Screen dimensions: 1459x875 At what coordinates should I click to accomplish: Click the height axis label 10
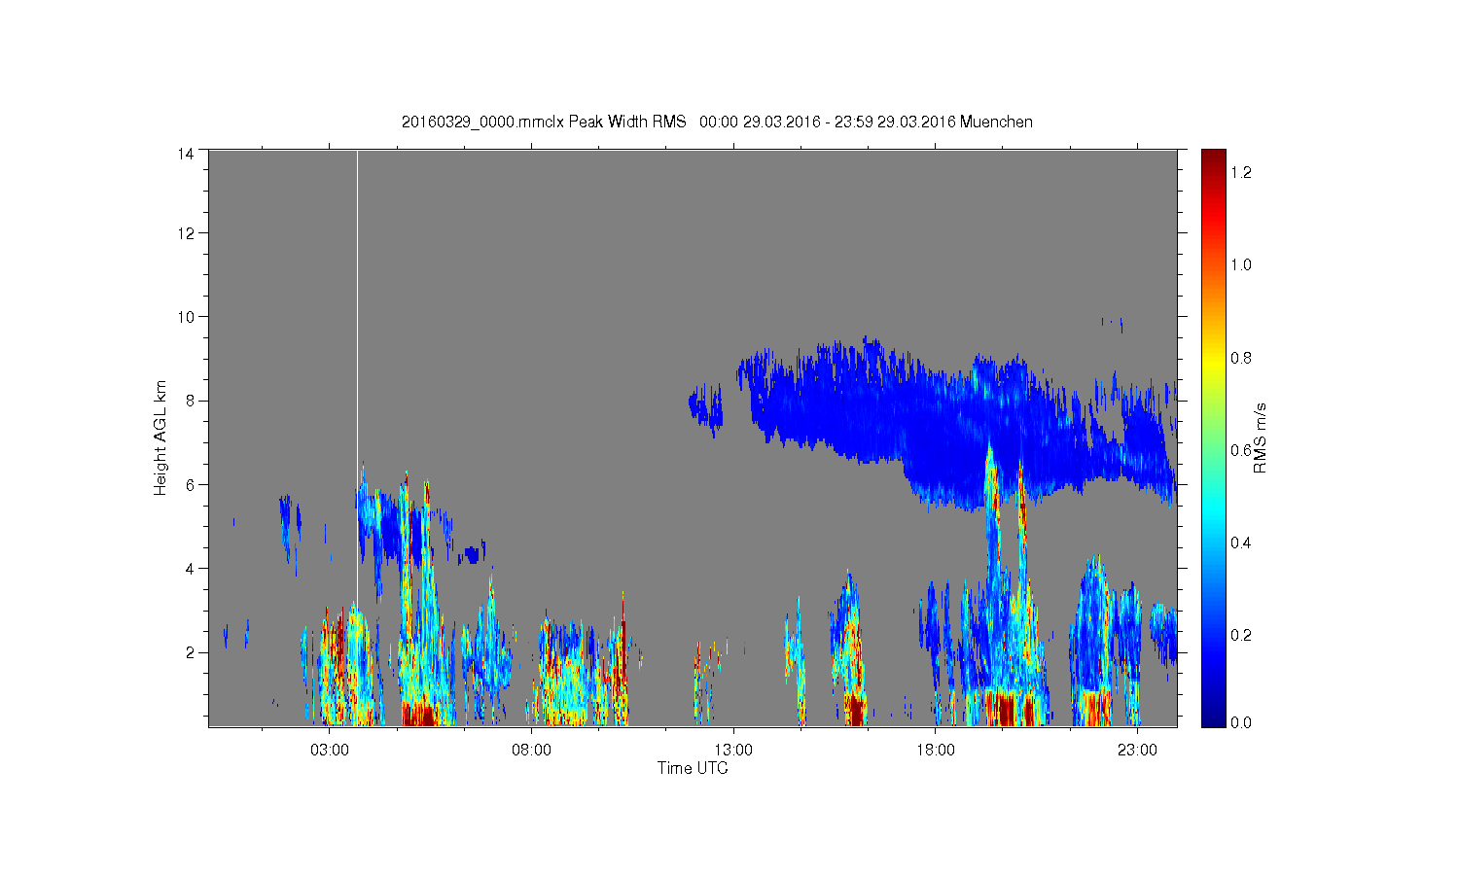[x=187, y=317]
